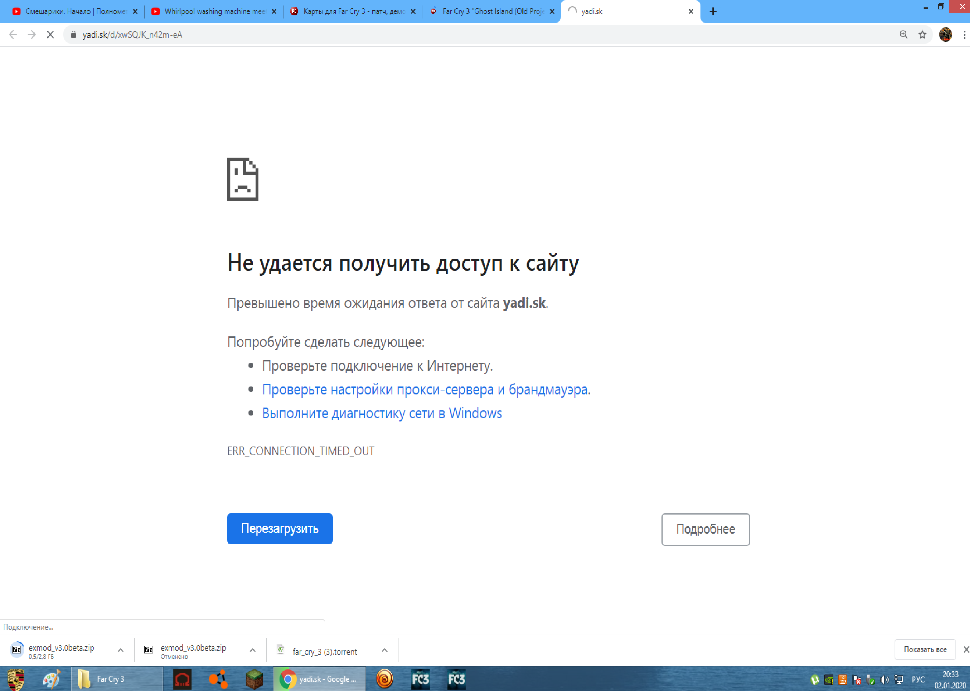This screenshot has width=970, height=691.
Task: Open the Chrome profile avatar
Action: (945, 35)
